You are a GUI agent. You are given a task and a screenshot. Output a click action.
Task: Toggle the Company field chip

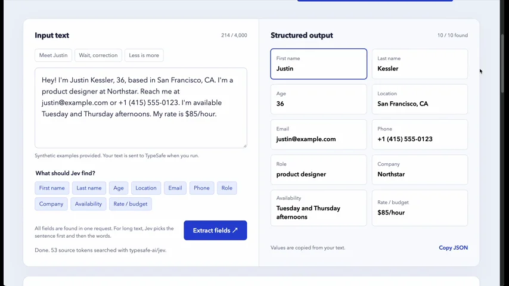51,204
